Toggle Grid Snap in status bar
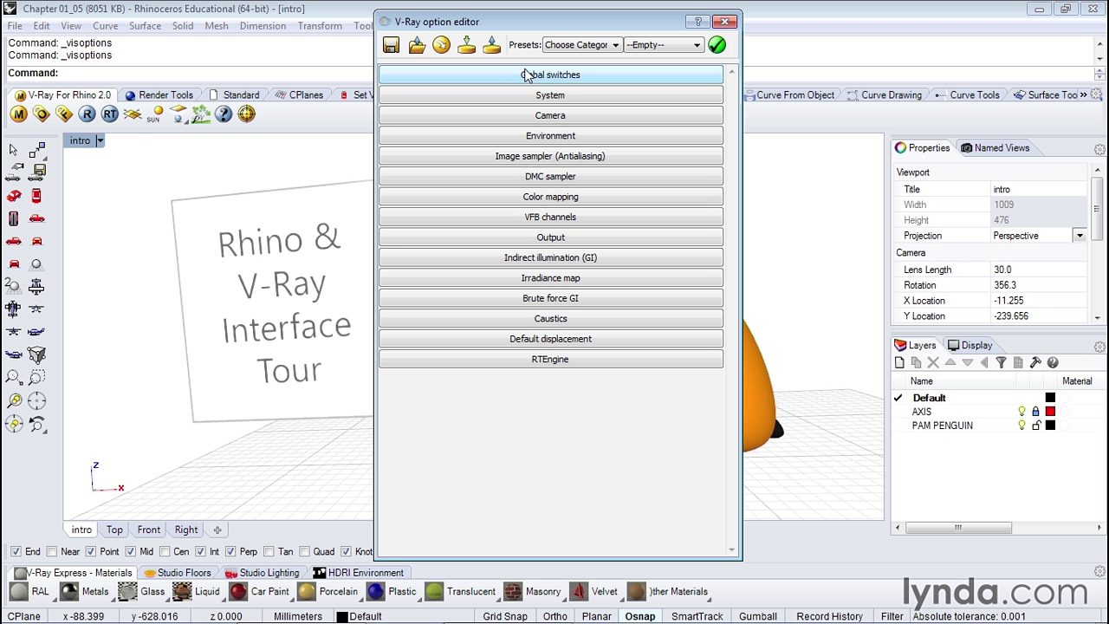The width and height of the screenshot is (1109, 624). click(x=505, y=616)
